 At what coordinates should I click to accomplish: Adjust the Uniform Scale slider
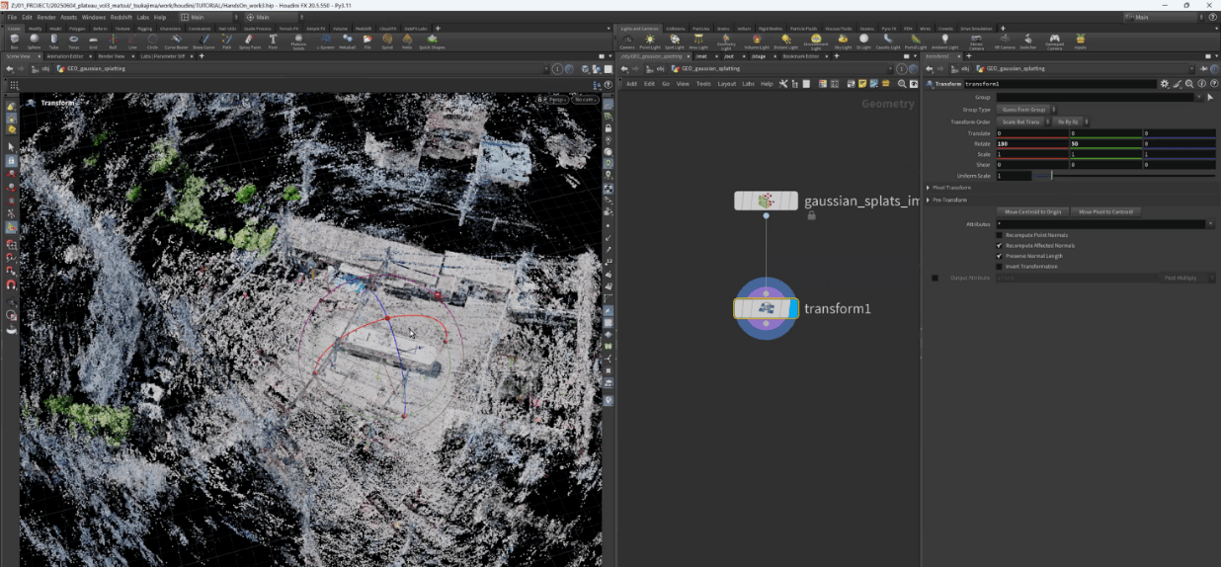click(x=1051, y=176)
